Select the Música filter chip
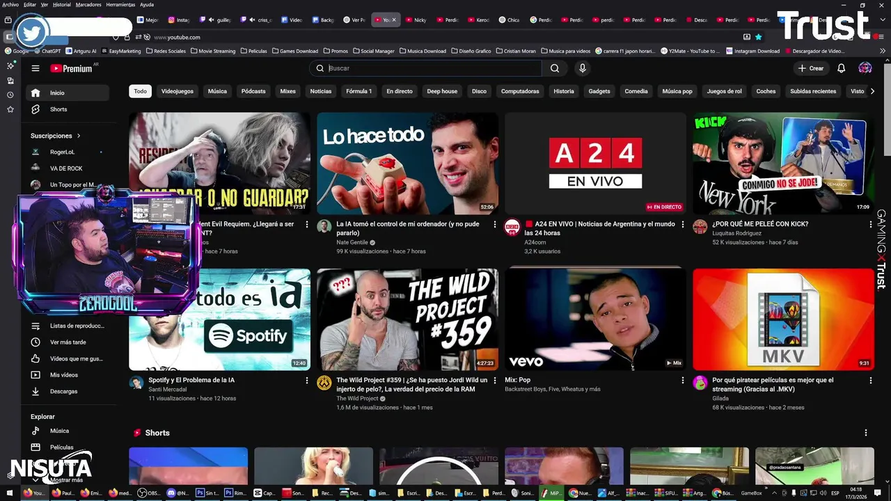The image size is (891, 501). [x=217, y=91]
